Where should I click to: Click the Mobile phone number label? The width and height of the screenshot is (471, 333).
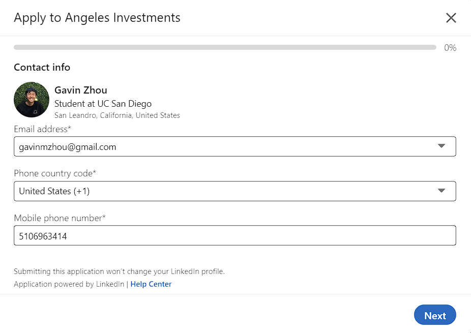click(x=60, y=218)
